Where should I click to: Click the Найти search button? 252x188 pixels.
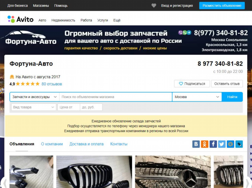[232, 97]
